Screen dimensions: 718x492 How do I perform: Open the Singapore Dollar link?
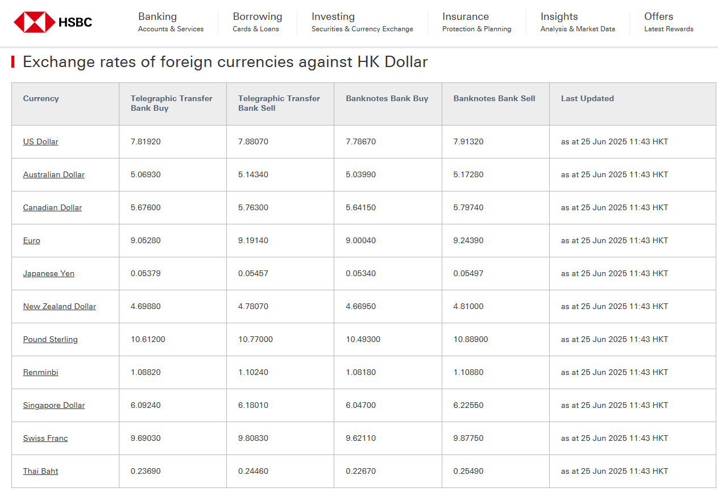[54, 405]
